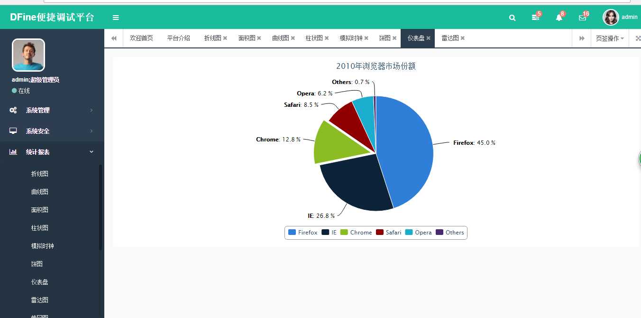Open notifications bell icon with badge 8
Screen dimensions: 641x318
(x=559, y=17)
